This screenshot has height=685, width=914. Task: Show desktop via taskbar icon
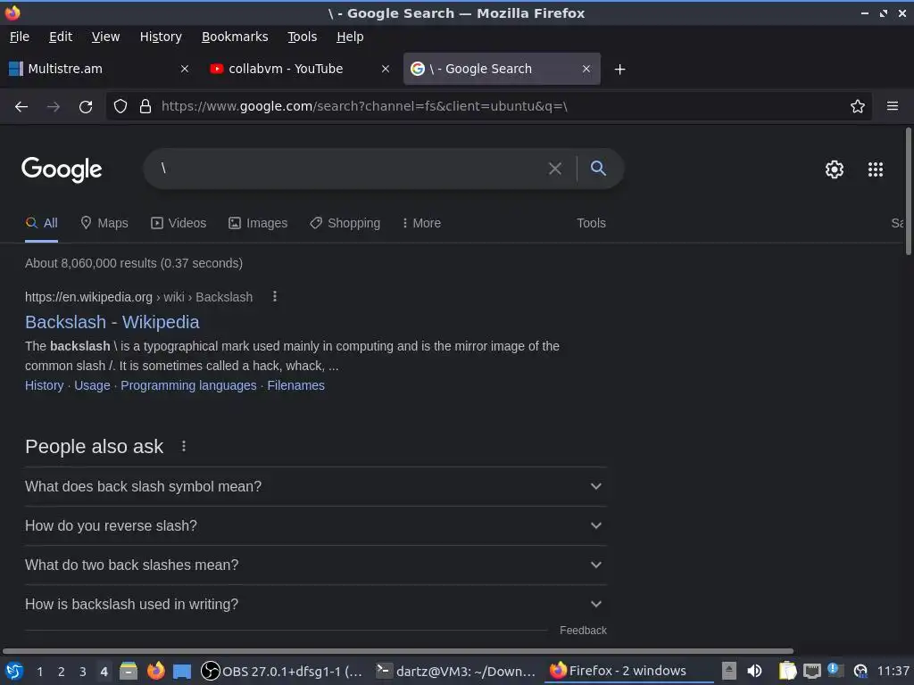(x=182, y=672)
